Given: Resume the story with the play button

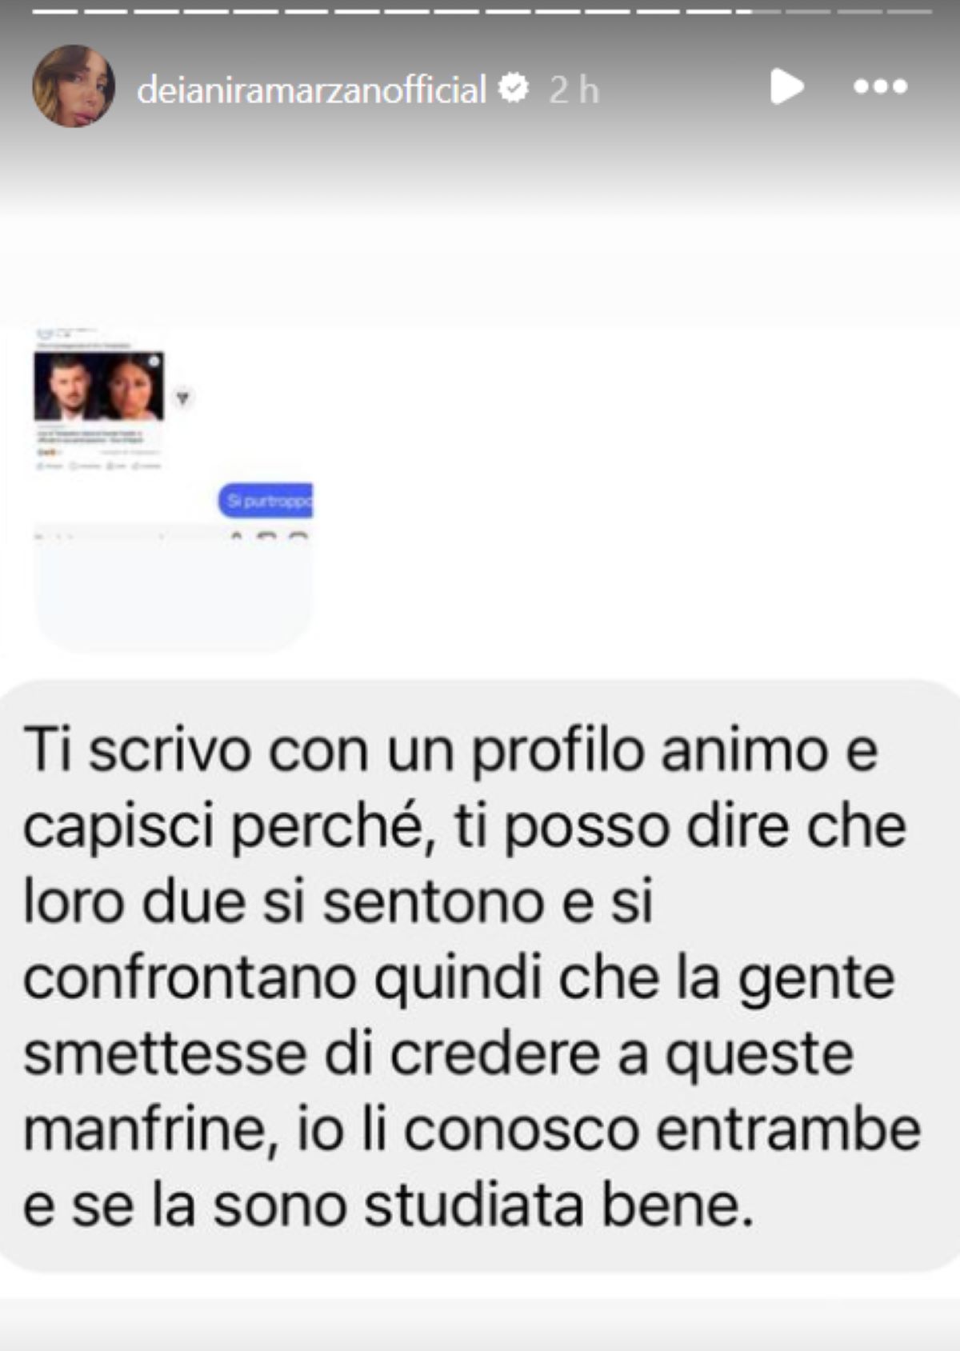Looking at the screenshot, I should coord(786,86).
